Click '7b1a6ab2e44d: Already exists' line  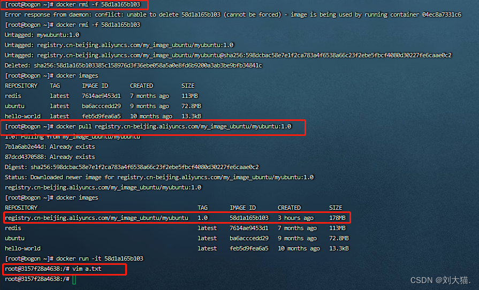click(50, 147)
